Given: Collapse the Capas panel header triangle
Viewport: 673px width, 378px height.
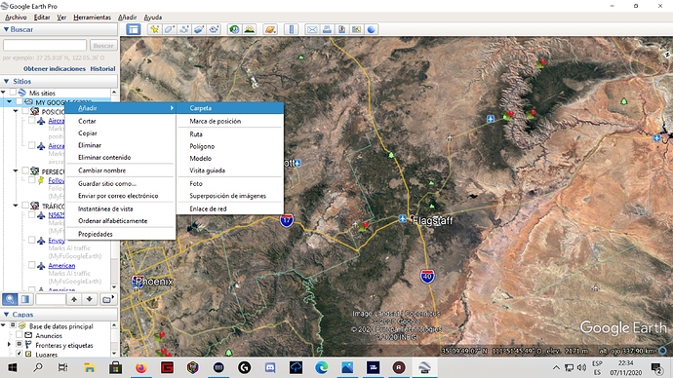Looking at the screenshot, I should (x=7, y=314).
